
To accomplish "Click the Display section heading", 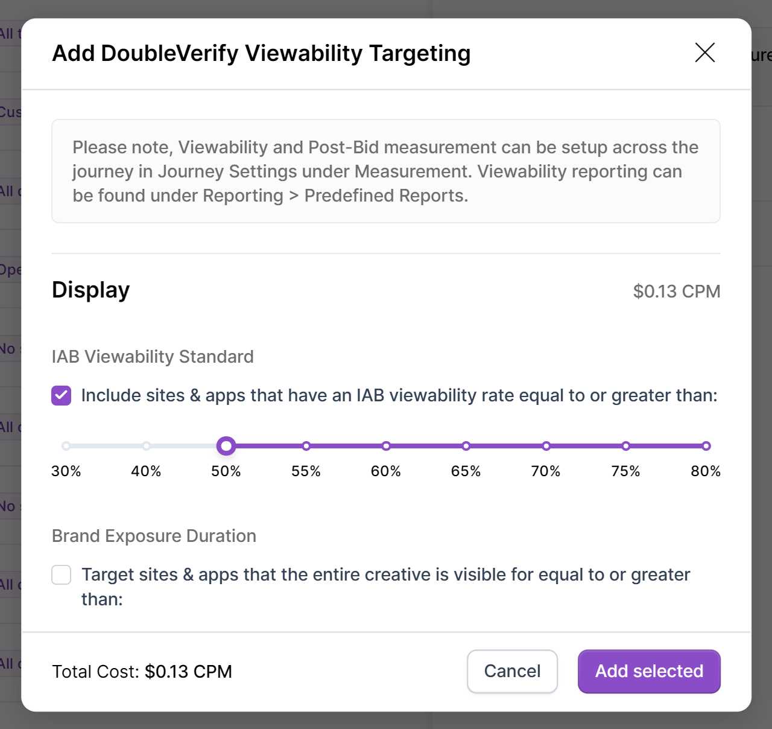I will tap(91, 290).
